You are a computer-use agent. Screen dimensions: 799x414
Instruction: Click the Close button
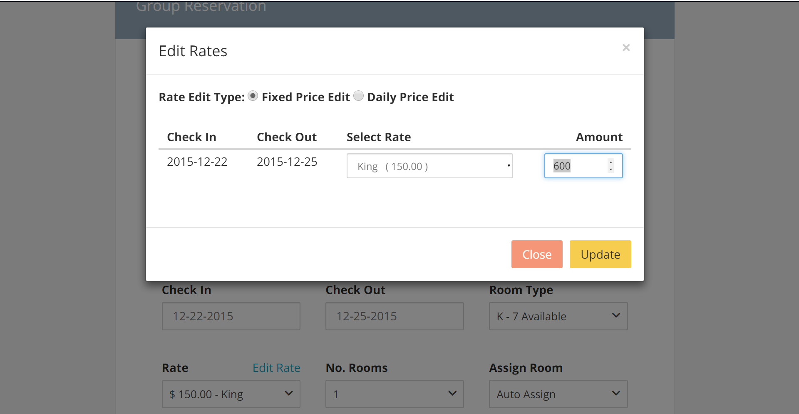pos(537,254)
